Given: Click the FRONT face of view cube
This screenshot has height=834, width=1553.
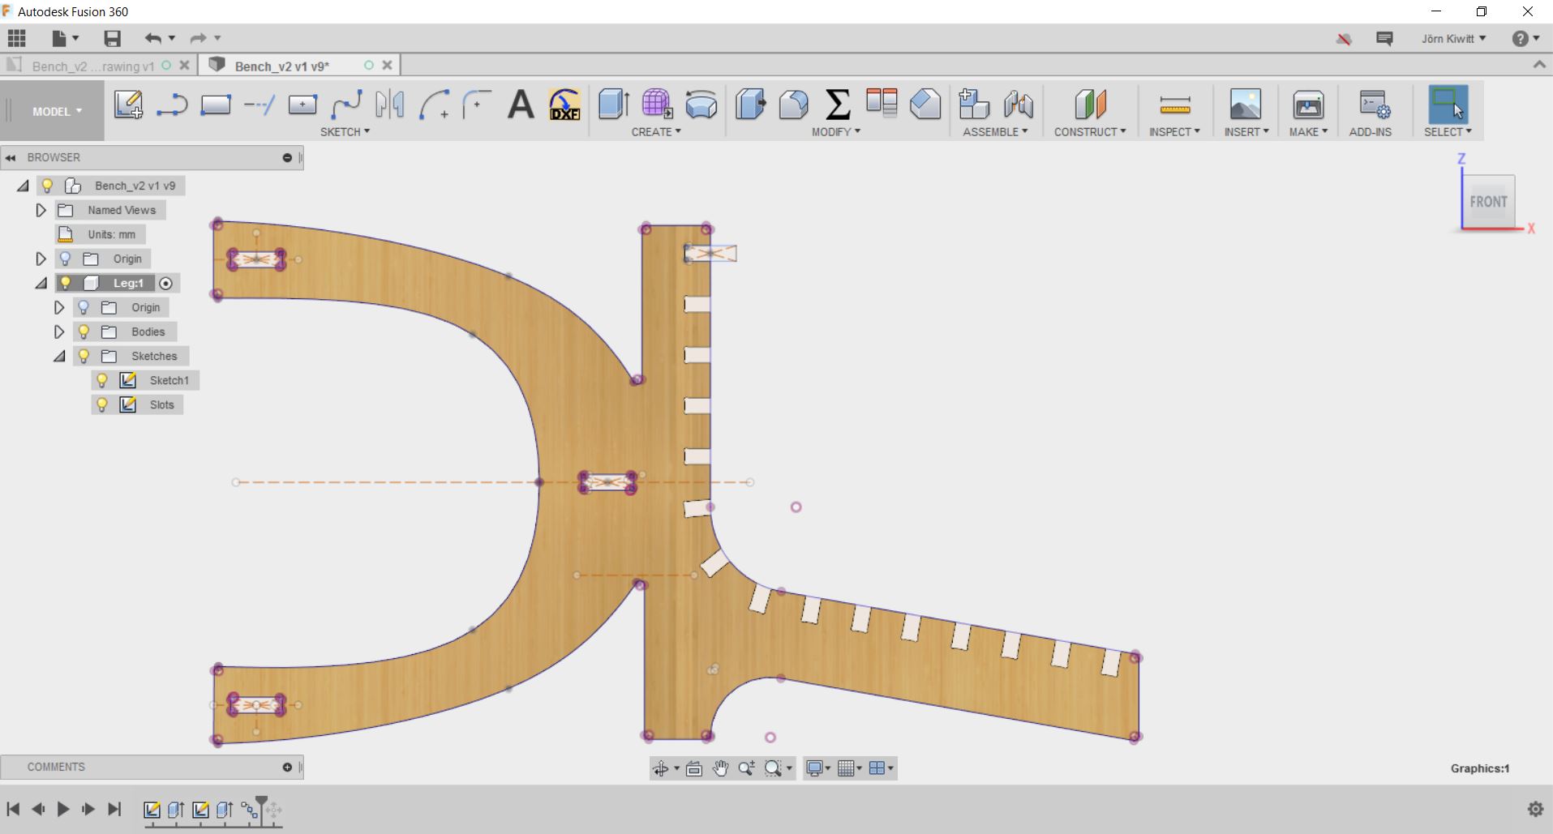Looking at the screenshot, I should coord(1488,202).
